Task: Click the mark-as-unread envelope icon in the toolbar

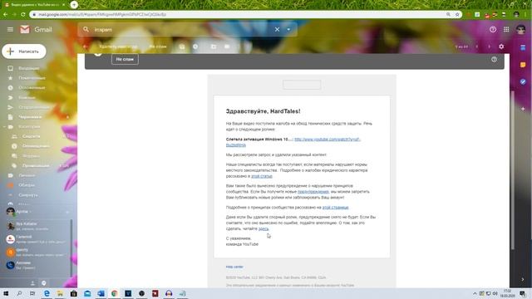Action: click(182, 47)
